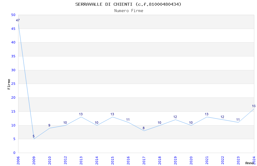Click x-axis year label 2022
Screen dimensions: 257x166
point(223,160)
